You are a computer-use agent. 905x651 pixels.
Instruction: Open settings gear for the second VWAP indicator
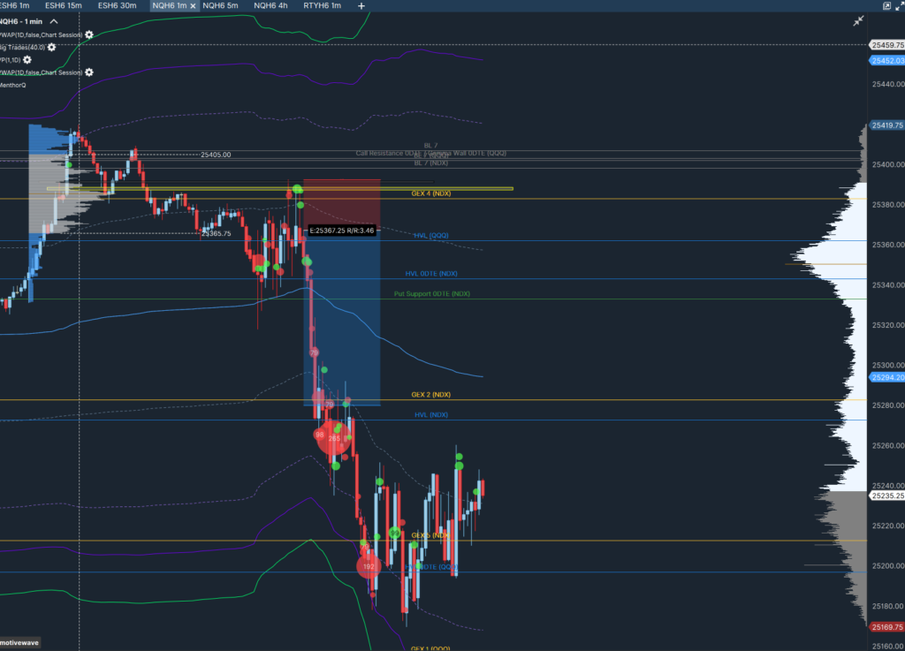pyautogui.click(x=88, y=72)
